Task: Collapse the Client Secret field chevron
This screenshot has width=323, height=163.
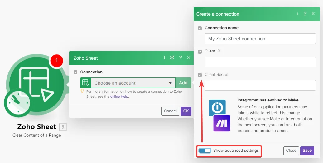Action: (200, 75)
